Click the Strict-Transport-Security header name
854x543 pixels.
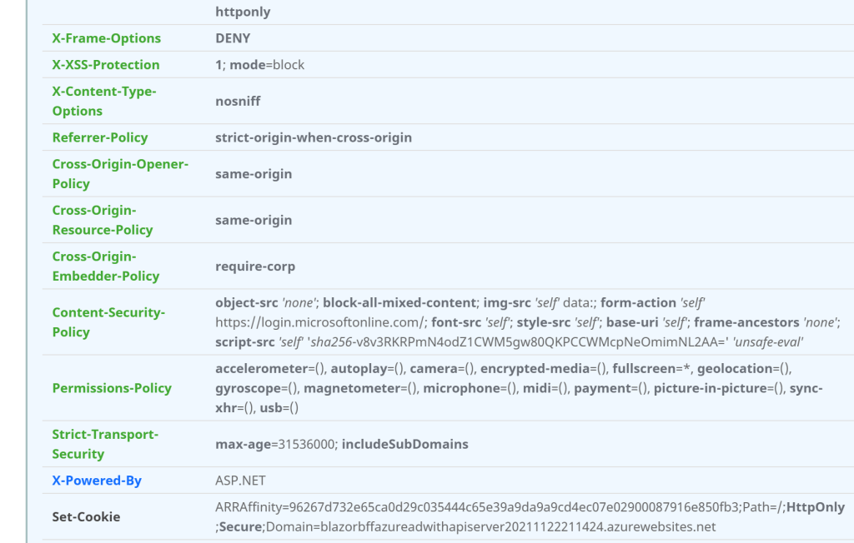pyautogui.click(x=105, y=444)
